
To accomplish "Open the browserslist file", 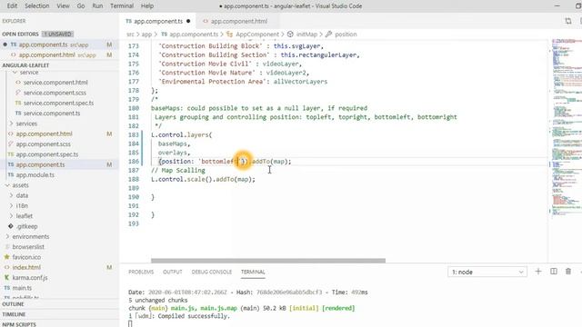I will click(28, 247).
